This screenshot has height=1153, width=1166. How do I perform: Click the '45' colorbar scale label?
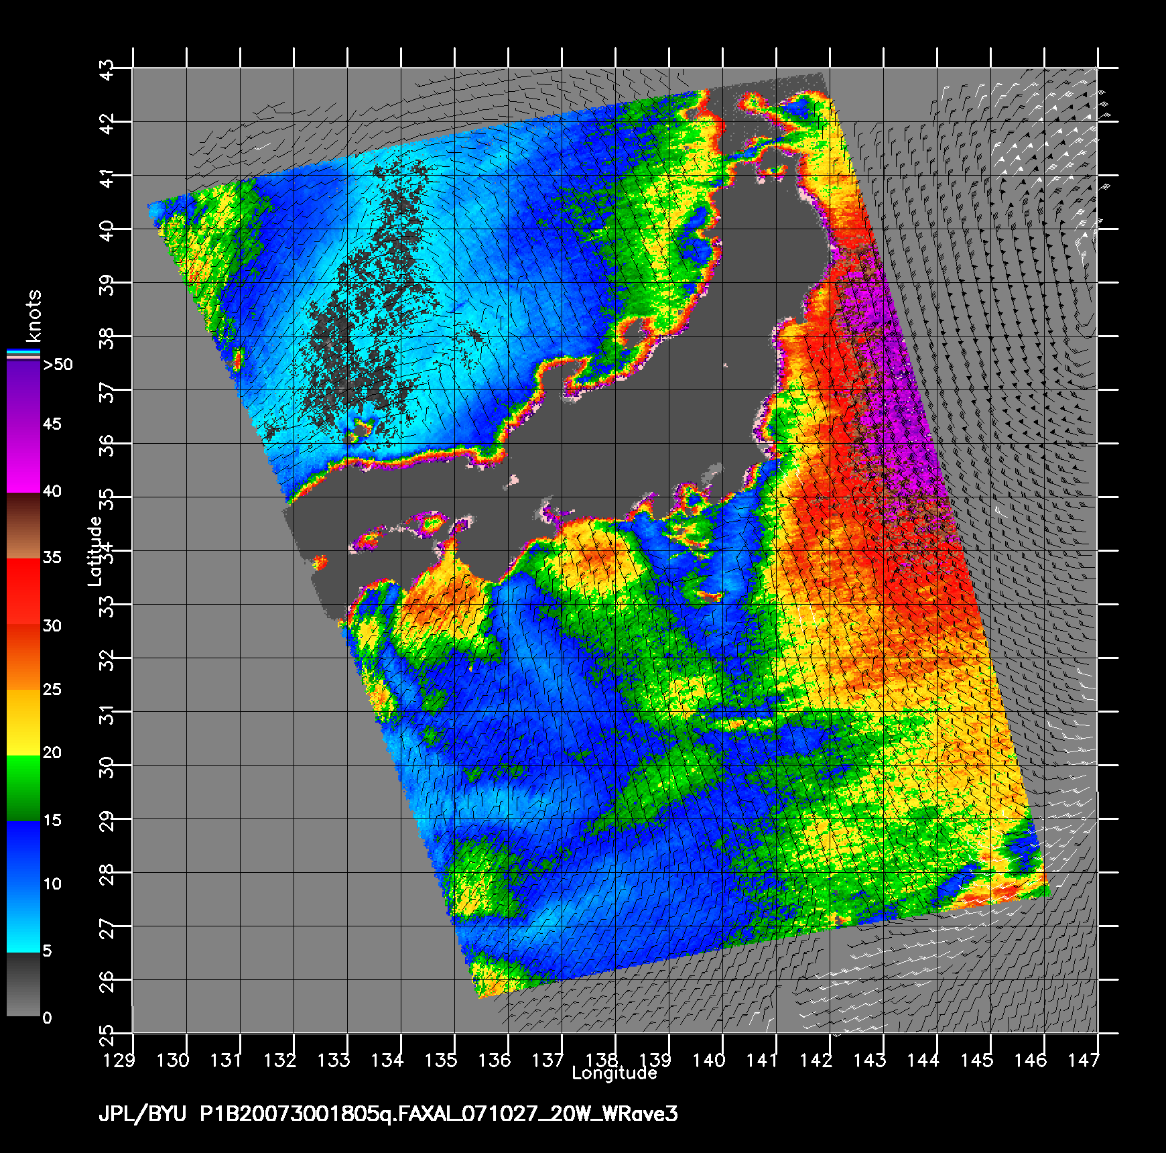click(x=52, y=424)
